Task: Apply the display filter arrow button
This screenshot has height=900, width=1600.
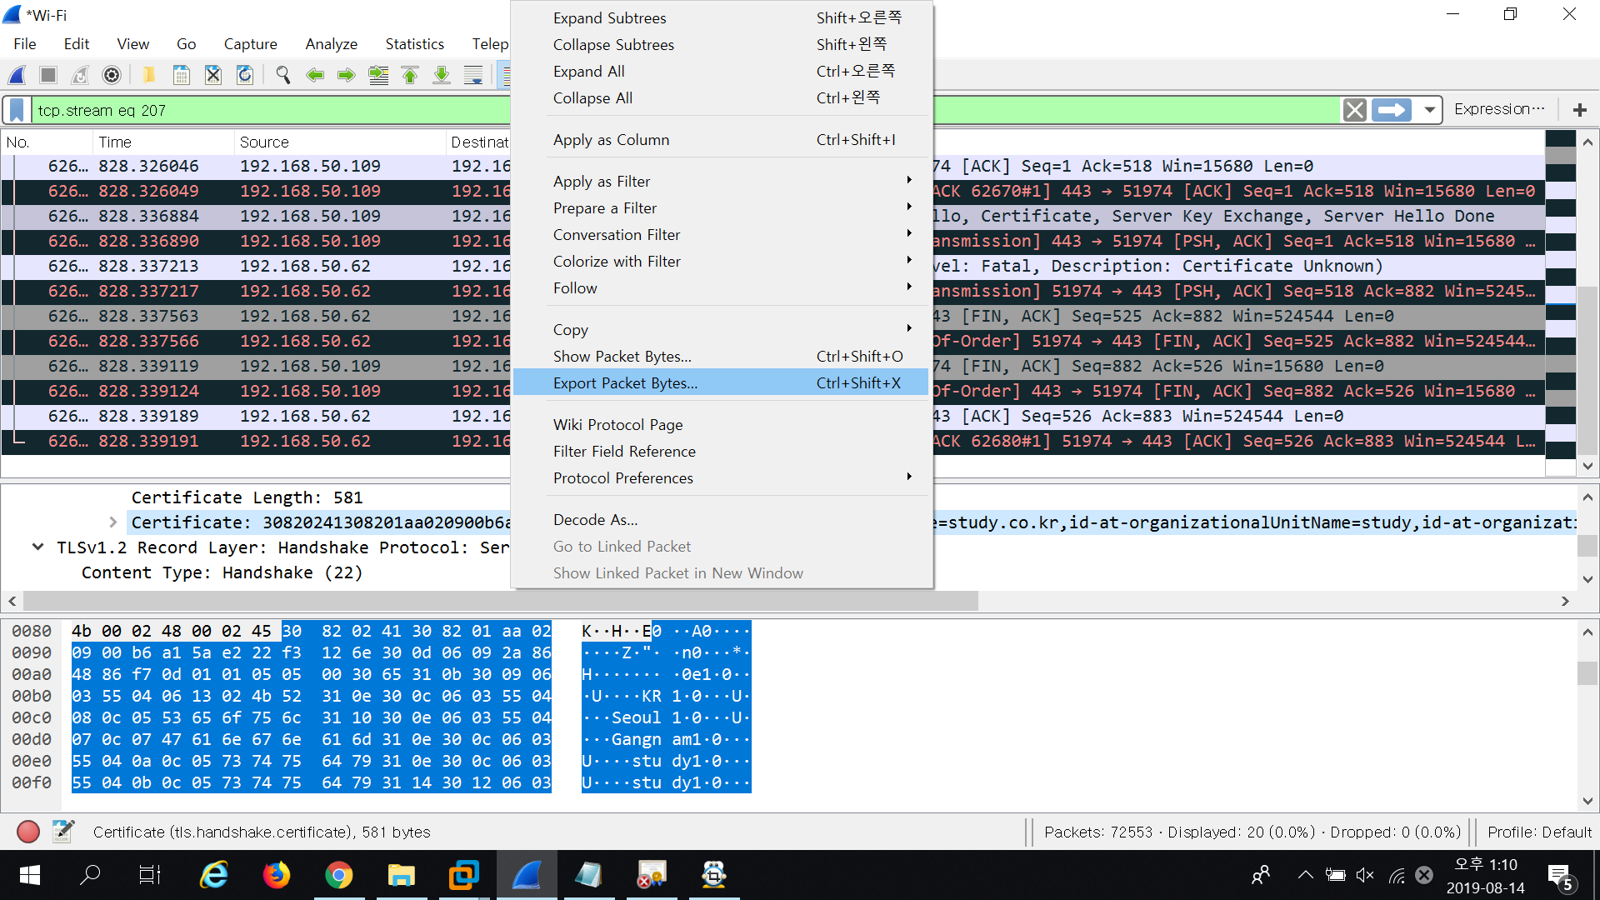Action: click(x=1391, y=110)
